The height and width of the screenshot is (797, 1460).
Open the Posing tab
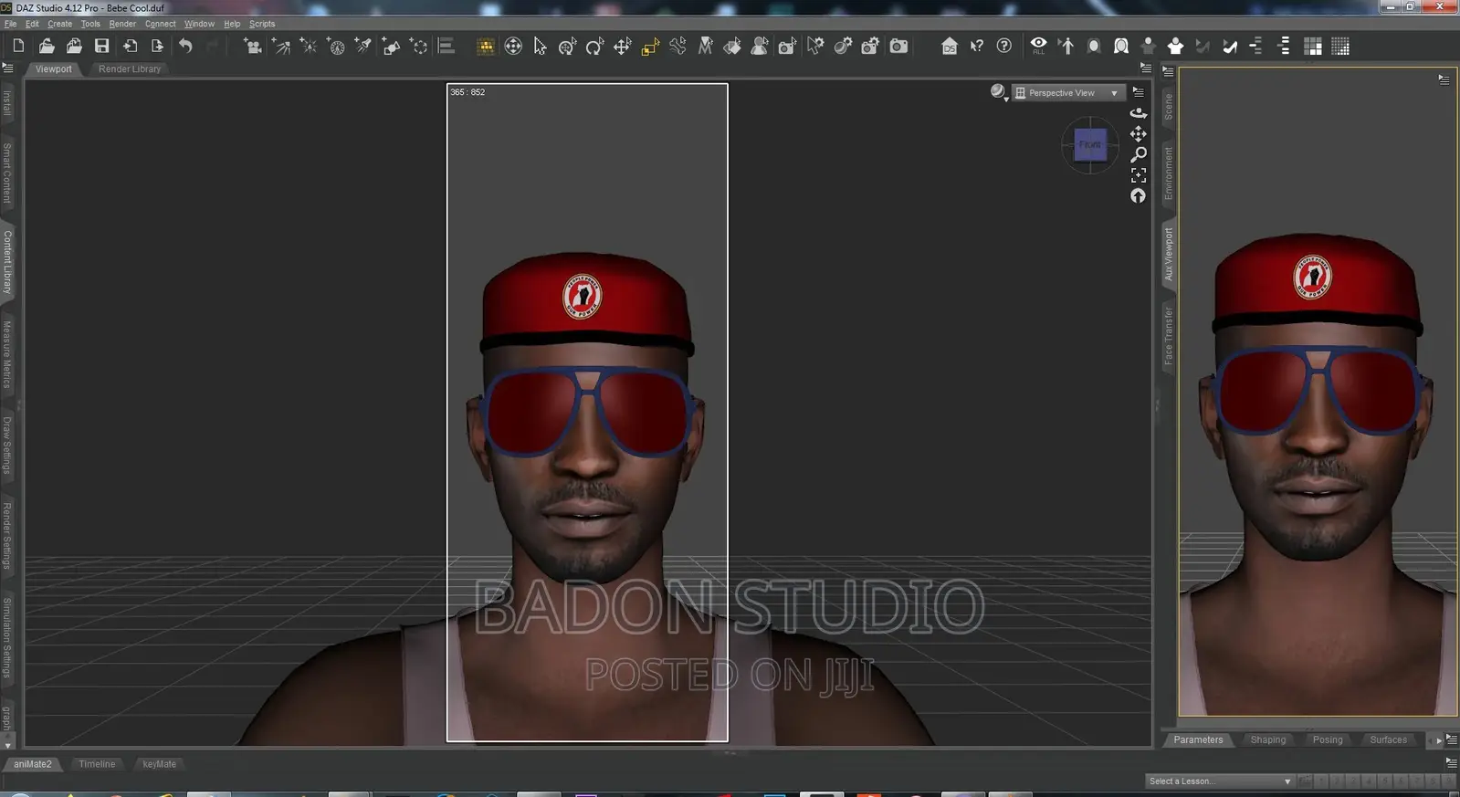coord(1328,740)
